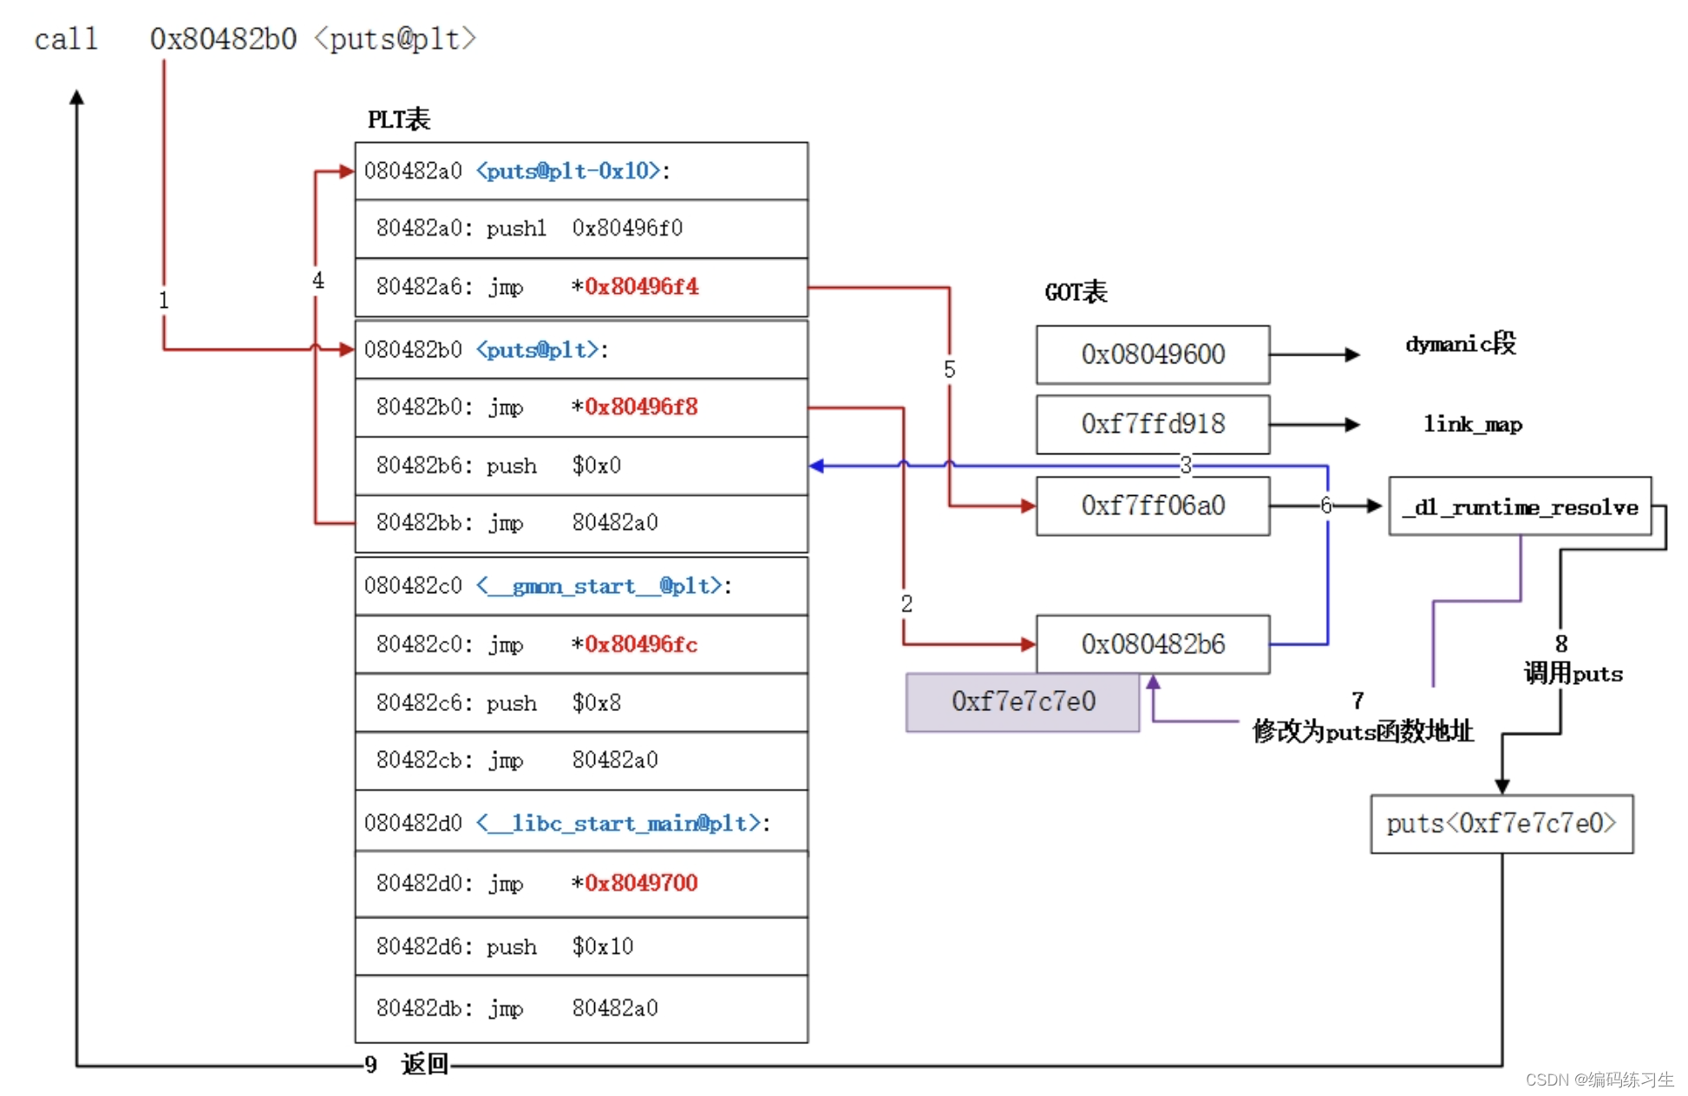Select the '80482cb: jmp 80482a0' row
This screenshot has width=1688, height=1096.
(581, 760)
